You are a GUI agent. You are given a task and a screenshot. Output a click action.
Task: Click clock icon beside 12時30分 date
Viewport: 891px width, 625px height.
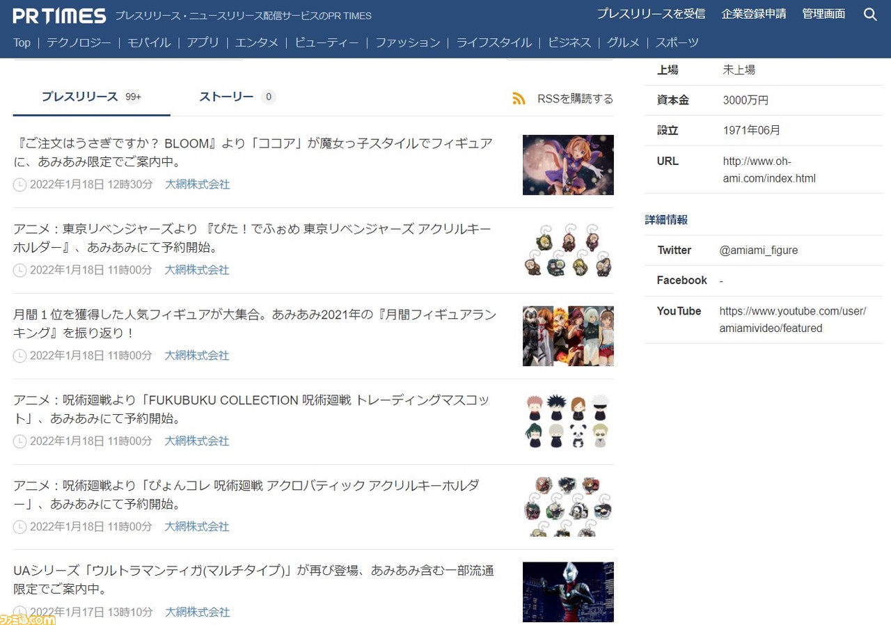(19, 184)
